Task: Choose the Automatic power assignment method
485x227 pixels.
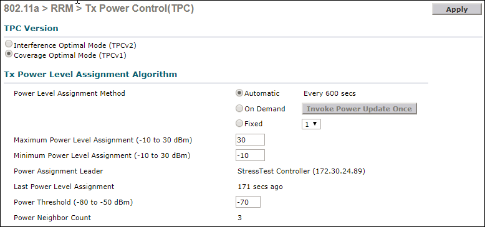Action: coord(239,93)
